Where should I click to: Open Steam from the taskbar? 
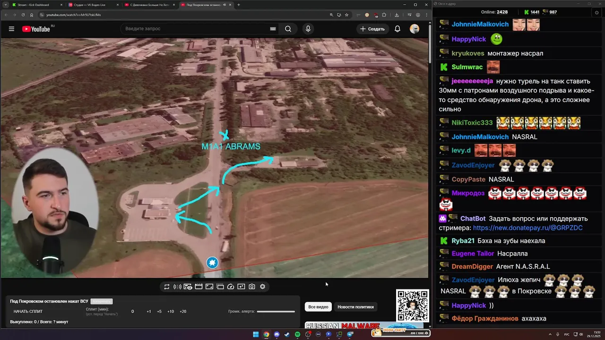click(287, 334)
